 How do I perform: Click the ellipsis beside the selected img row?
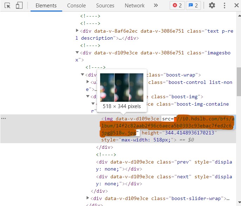[4, 119]
